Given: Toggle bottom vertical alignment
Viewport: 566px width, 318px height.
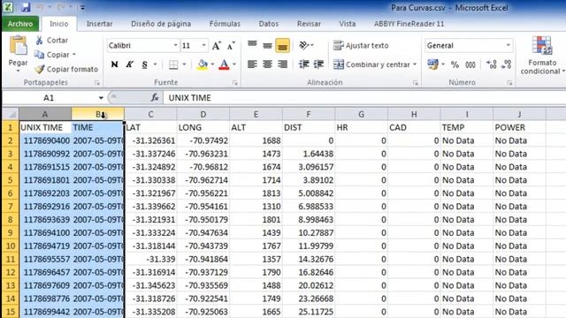Looking at the screenshot, I should point(282,45).
